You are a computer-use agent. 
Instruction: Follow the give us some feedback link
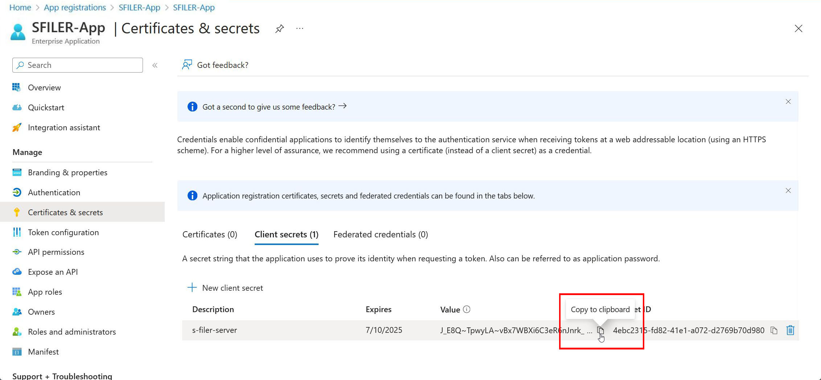click(x=274, y=107)
